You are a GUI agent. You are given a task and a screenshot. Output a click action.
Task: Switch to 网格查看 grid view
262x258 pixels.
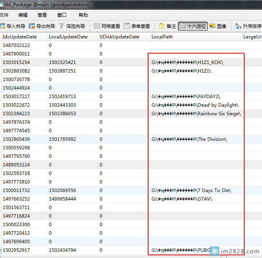tap(107, 26)
